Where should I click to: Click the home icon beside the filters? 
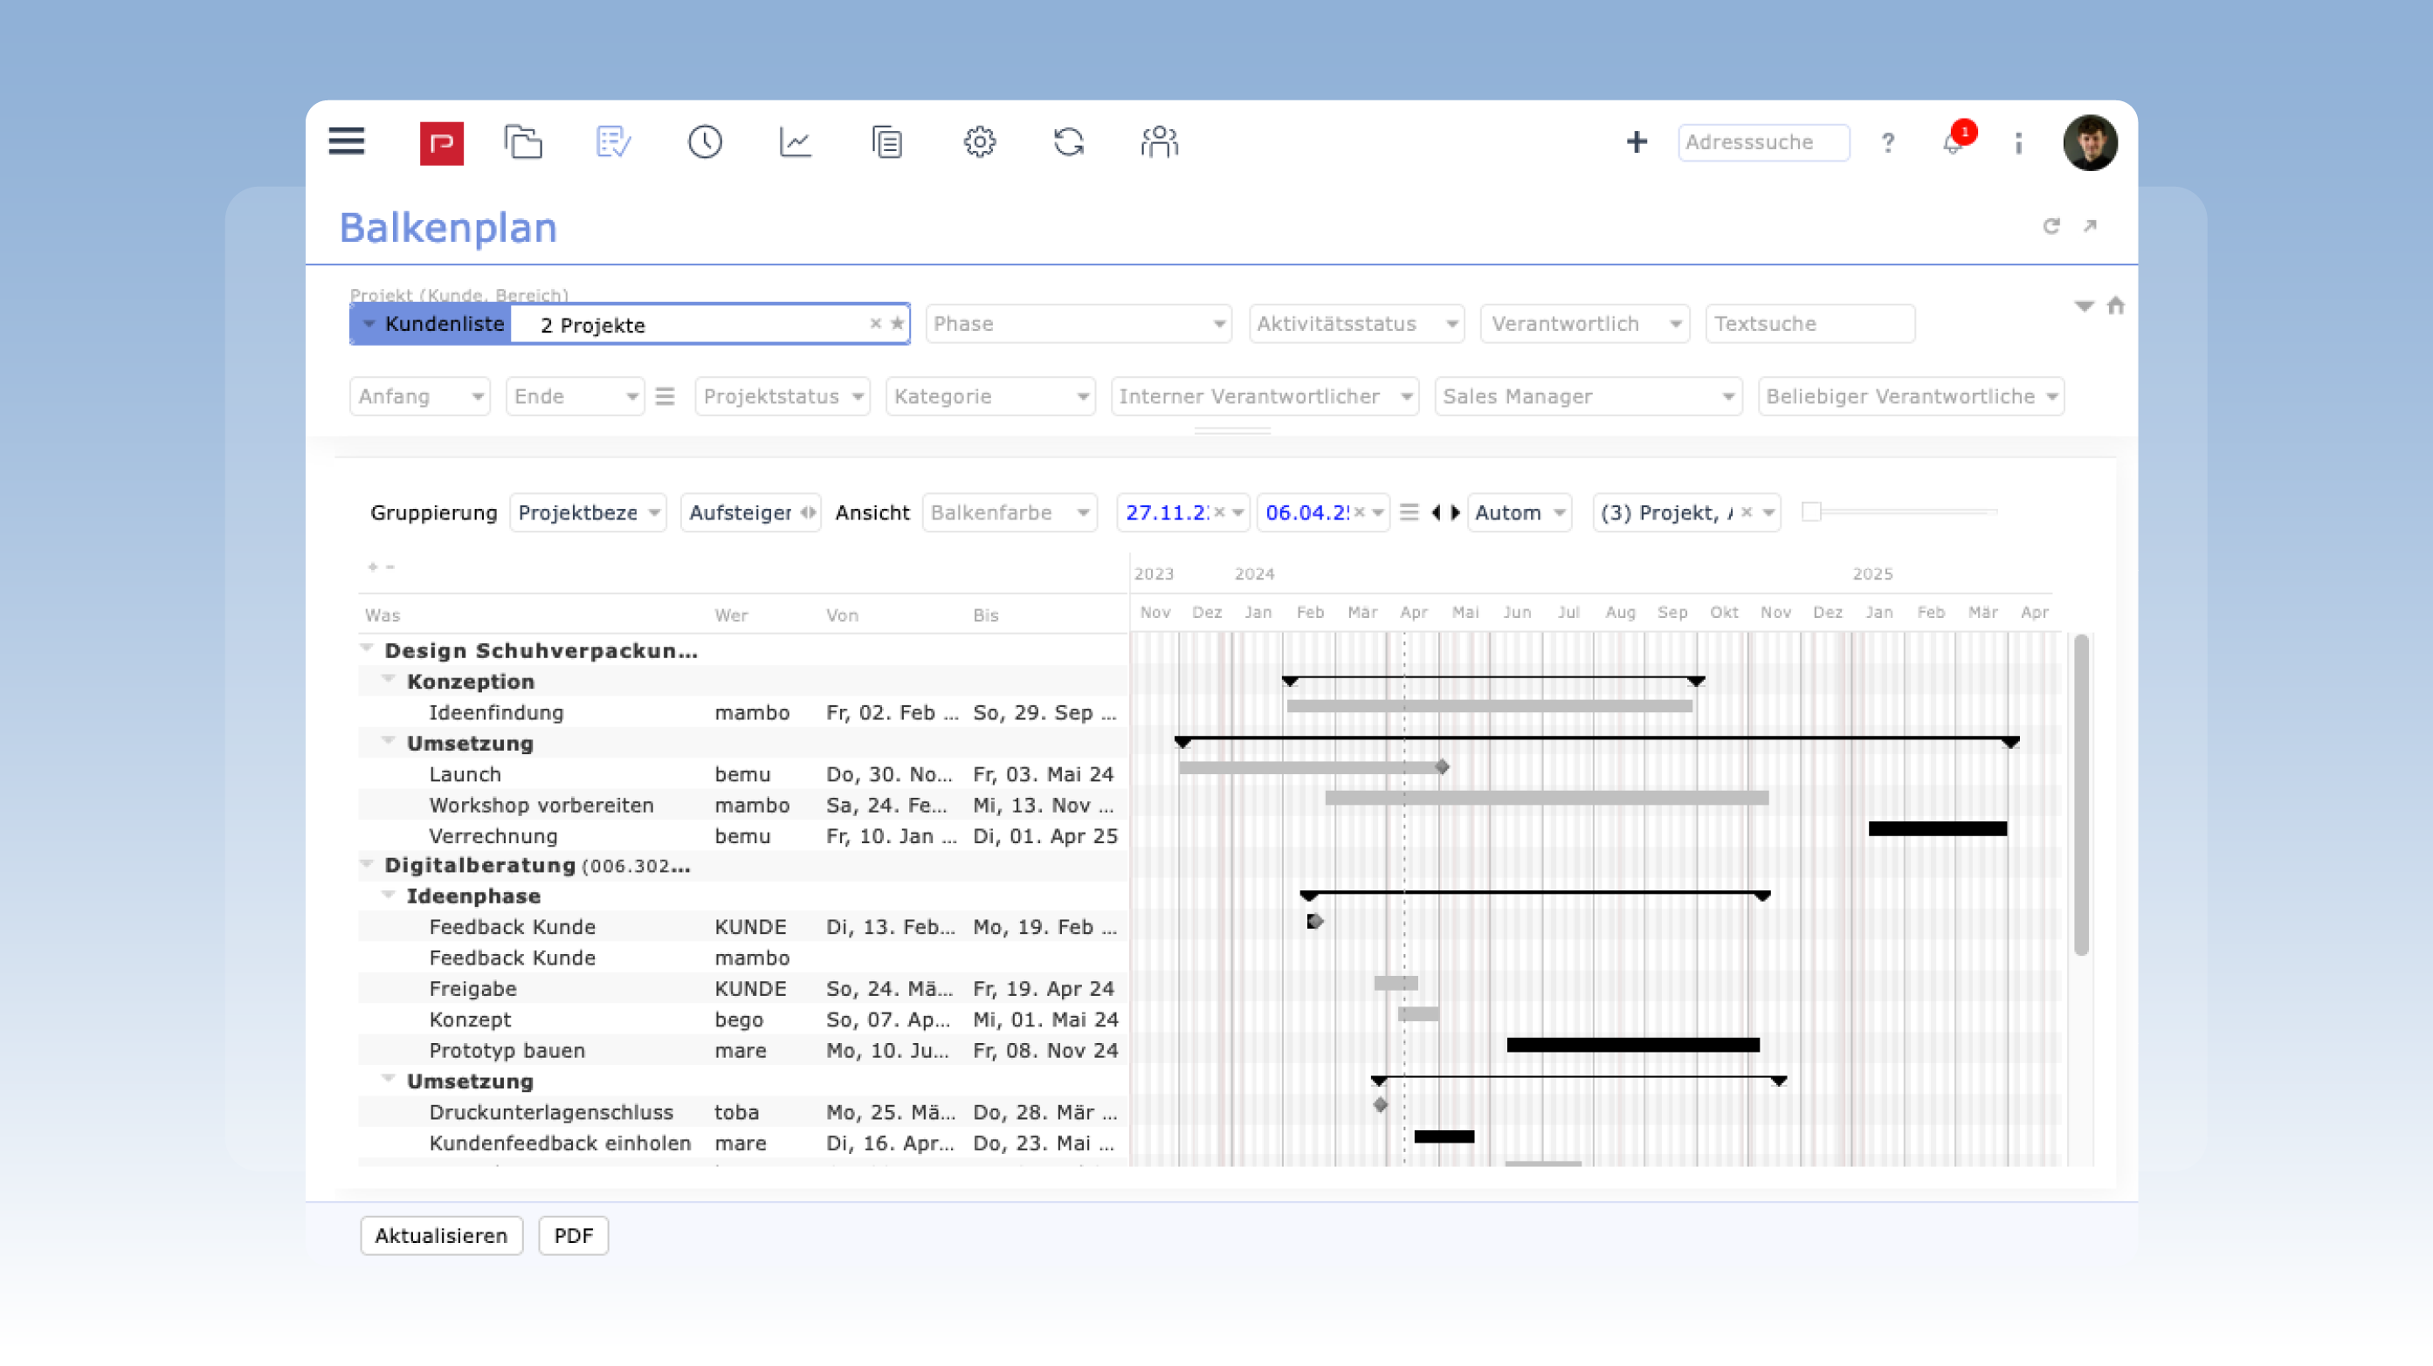(x=2116, y=305)
